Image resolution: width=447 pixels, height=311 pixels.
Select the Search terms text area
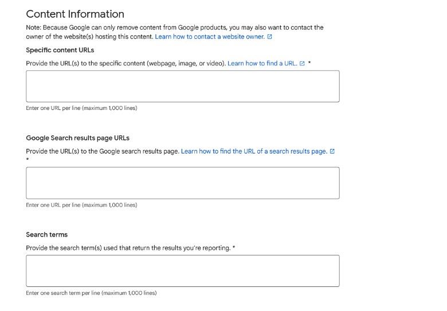pos(182,271)
